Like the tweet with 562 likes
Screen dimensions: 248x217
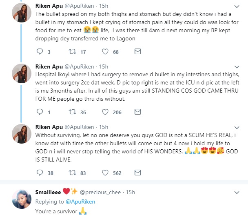tap(105, 173)
